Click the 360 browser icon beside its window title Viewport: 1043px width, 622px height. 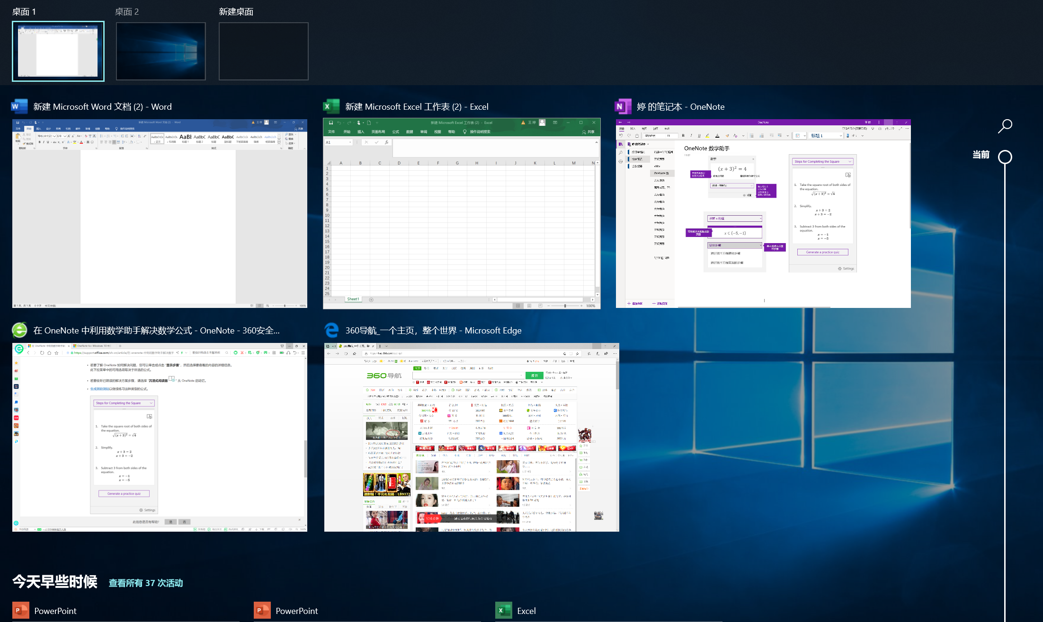tap(19, 330)
